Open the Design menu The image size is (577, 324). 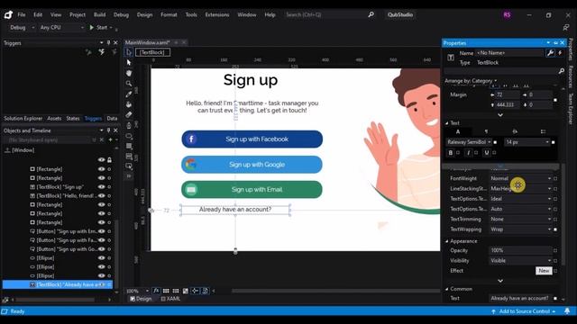pos(144,14)
